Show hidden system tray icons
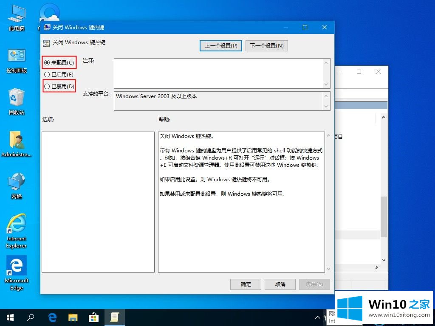This screenshot has height=326, width=435. click(x=317, y=318)
